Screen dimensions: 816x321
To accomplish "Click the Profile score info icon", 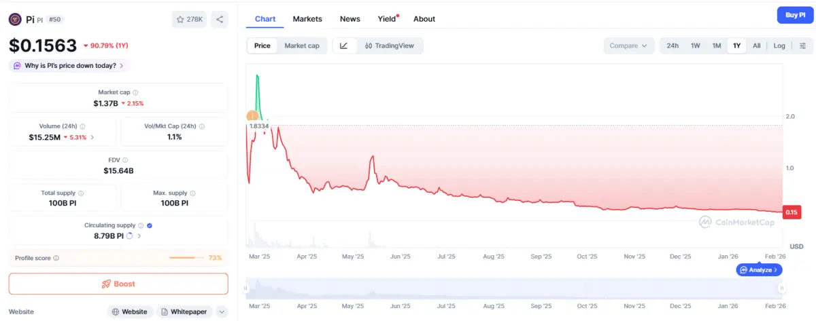I will [56, 258].
